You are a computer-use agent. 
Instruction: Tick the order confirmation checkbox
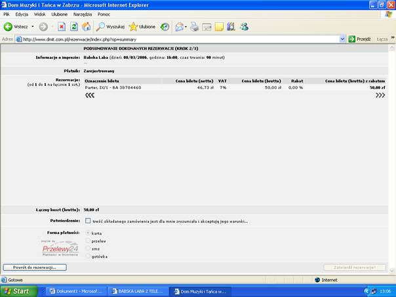pyautogui.click(x=88, y=221)
